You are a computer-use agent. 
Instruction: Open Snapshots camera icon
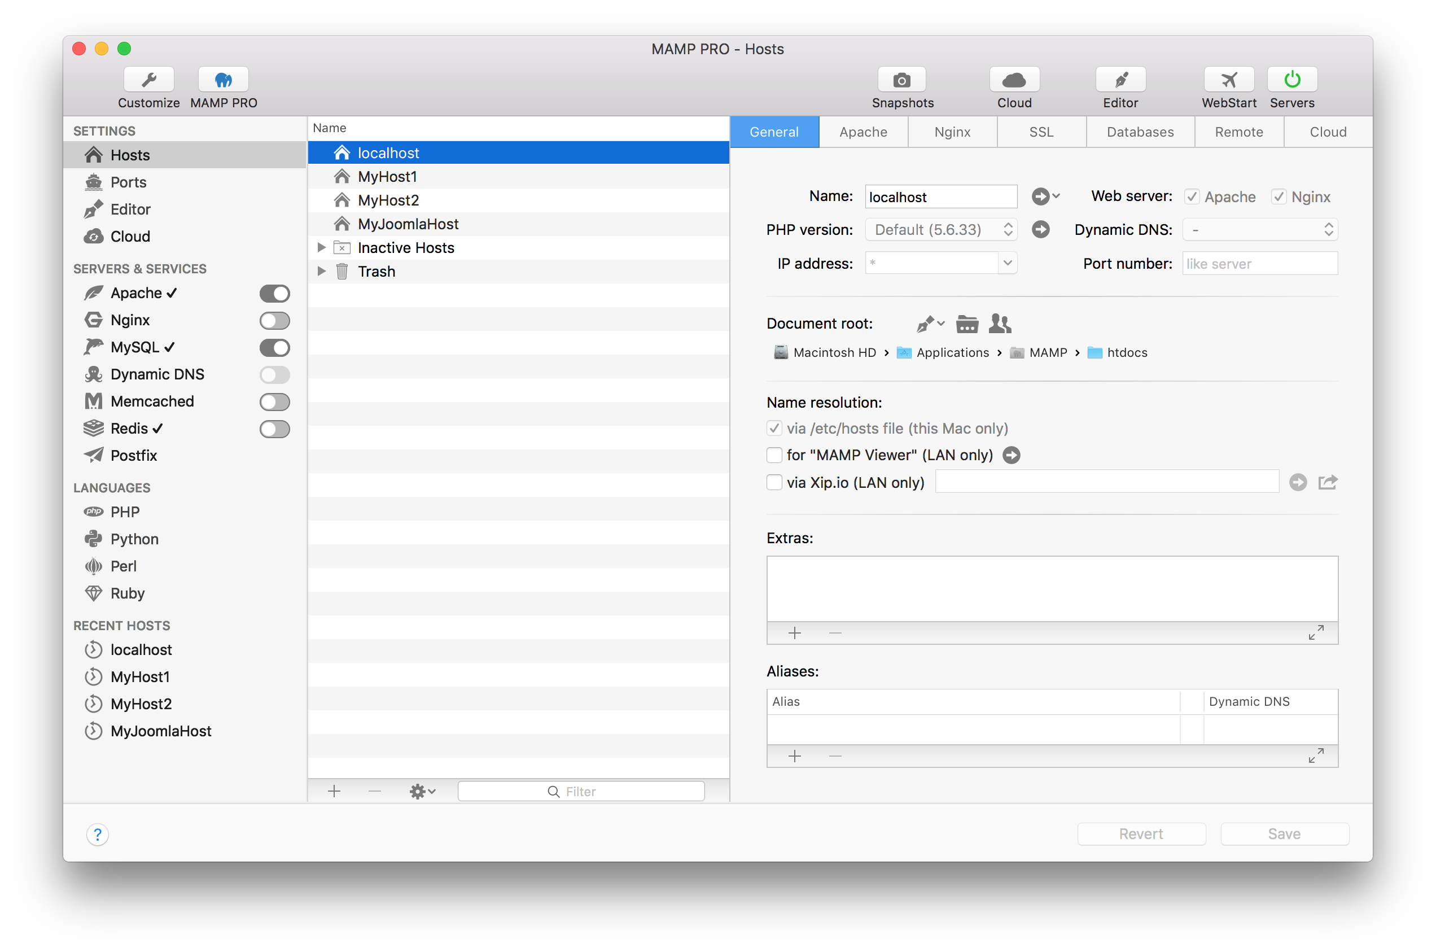(x=902, y=80)
